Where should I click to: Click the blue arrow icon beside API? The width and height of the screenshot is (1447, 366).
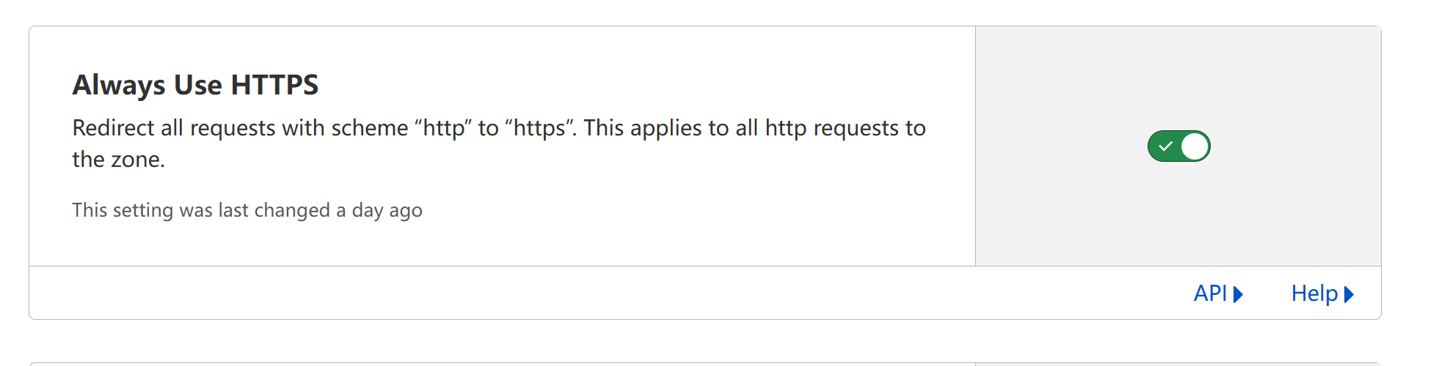click(1238, 294)
